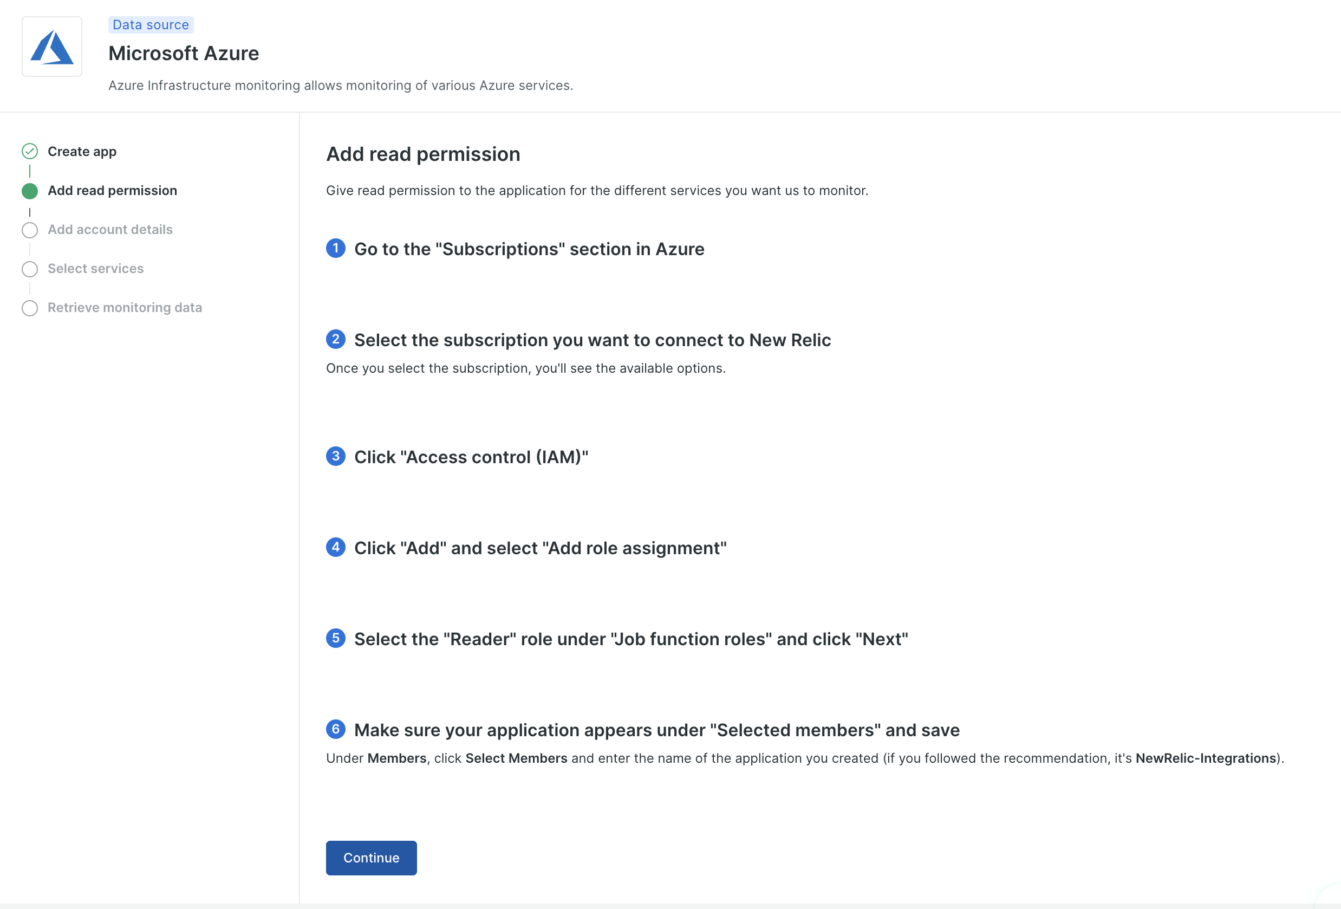Click the filled green Add read permission indicator
The image size is (1341, 909).
point(29,191)
